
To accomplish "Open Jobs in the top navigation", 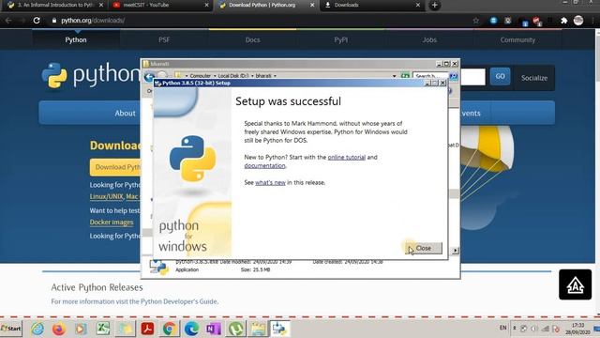I will point(429,39).
